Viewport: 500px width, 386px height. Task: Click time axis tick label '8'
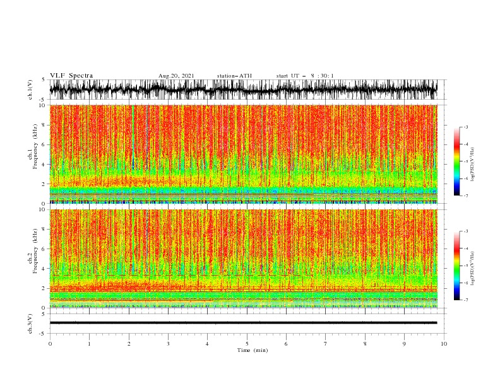[x=365, y=344]
